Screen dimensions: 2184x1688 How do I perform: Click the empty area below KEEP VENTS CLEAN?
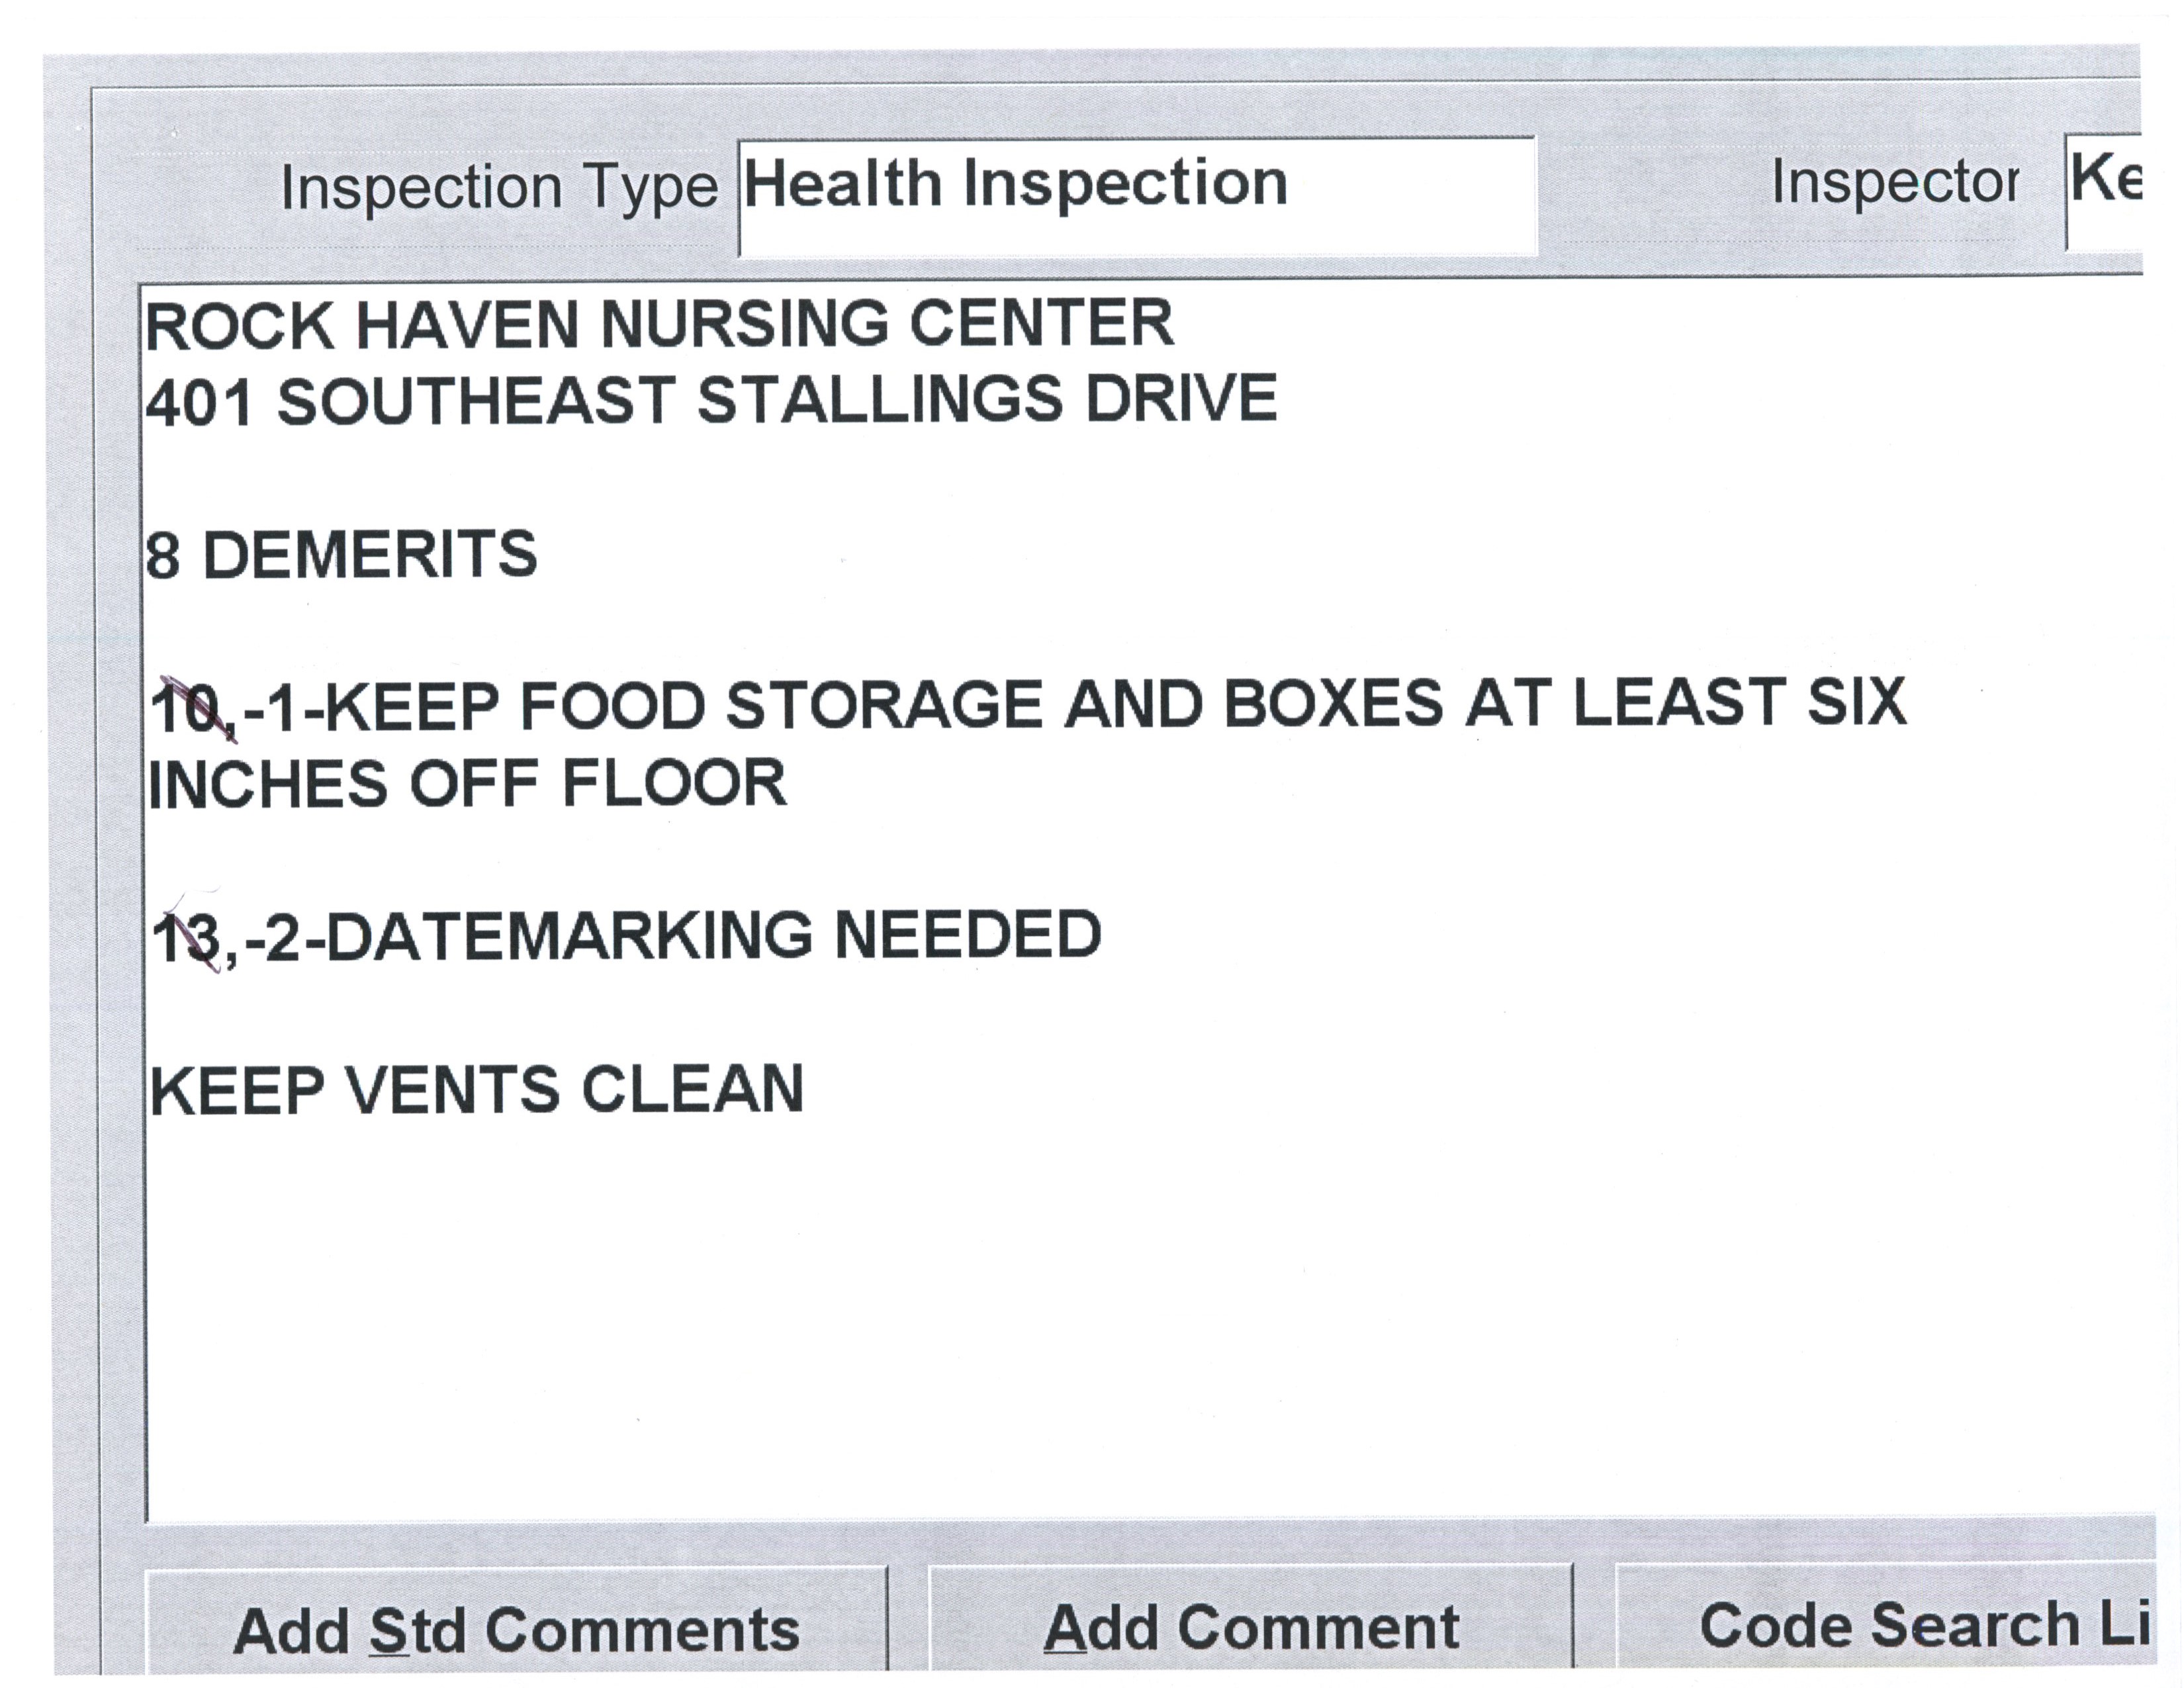[x=1100, y=1320]
